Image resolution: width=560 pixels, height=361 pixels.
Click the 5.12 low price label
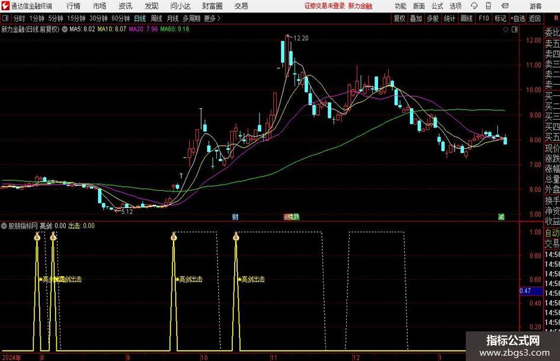[127, 212]
